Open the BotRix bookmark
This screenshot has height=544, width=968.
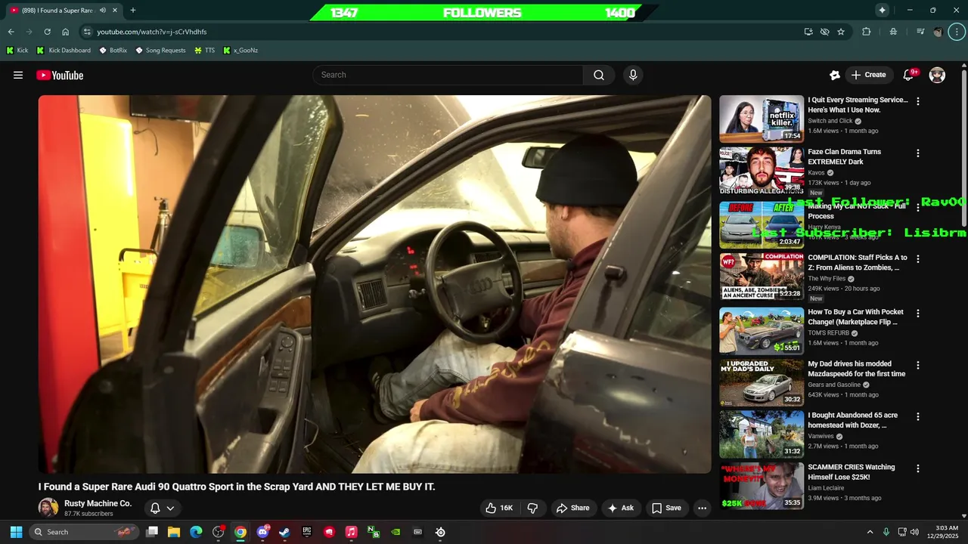click(113, 51)
